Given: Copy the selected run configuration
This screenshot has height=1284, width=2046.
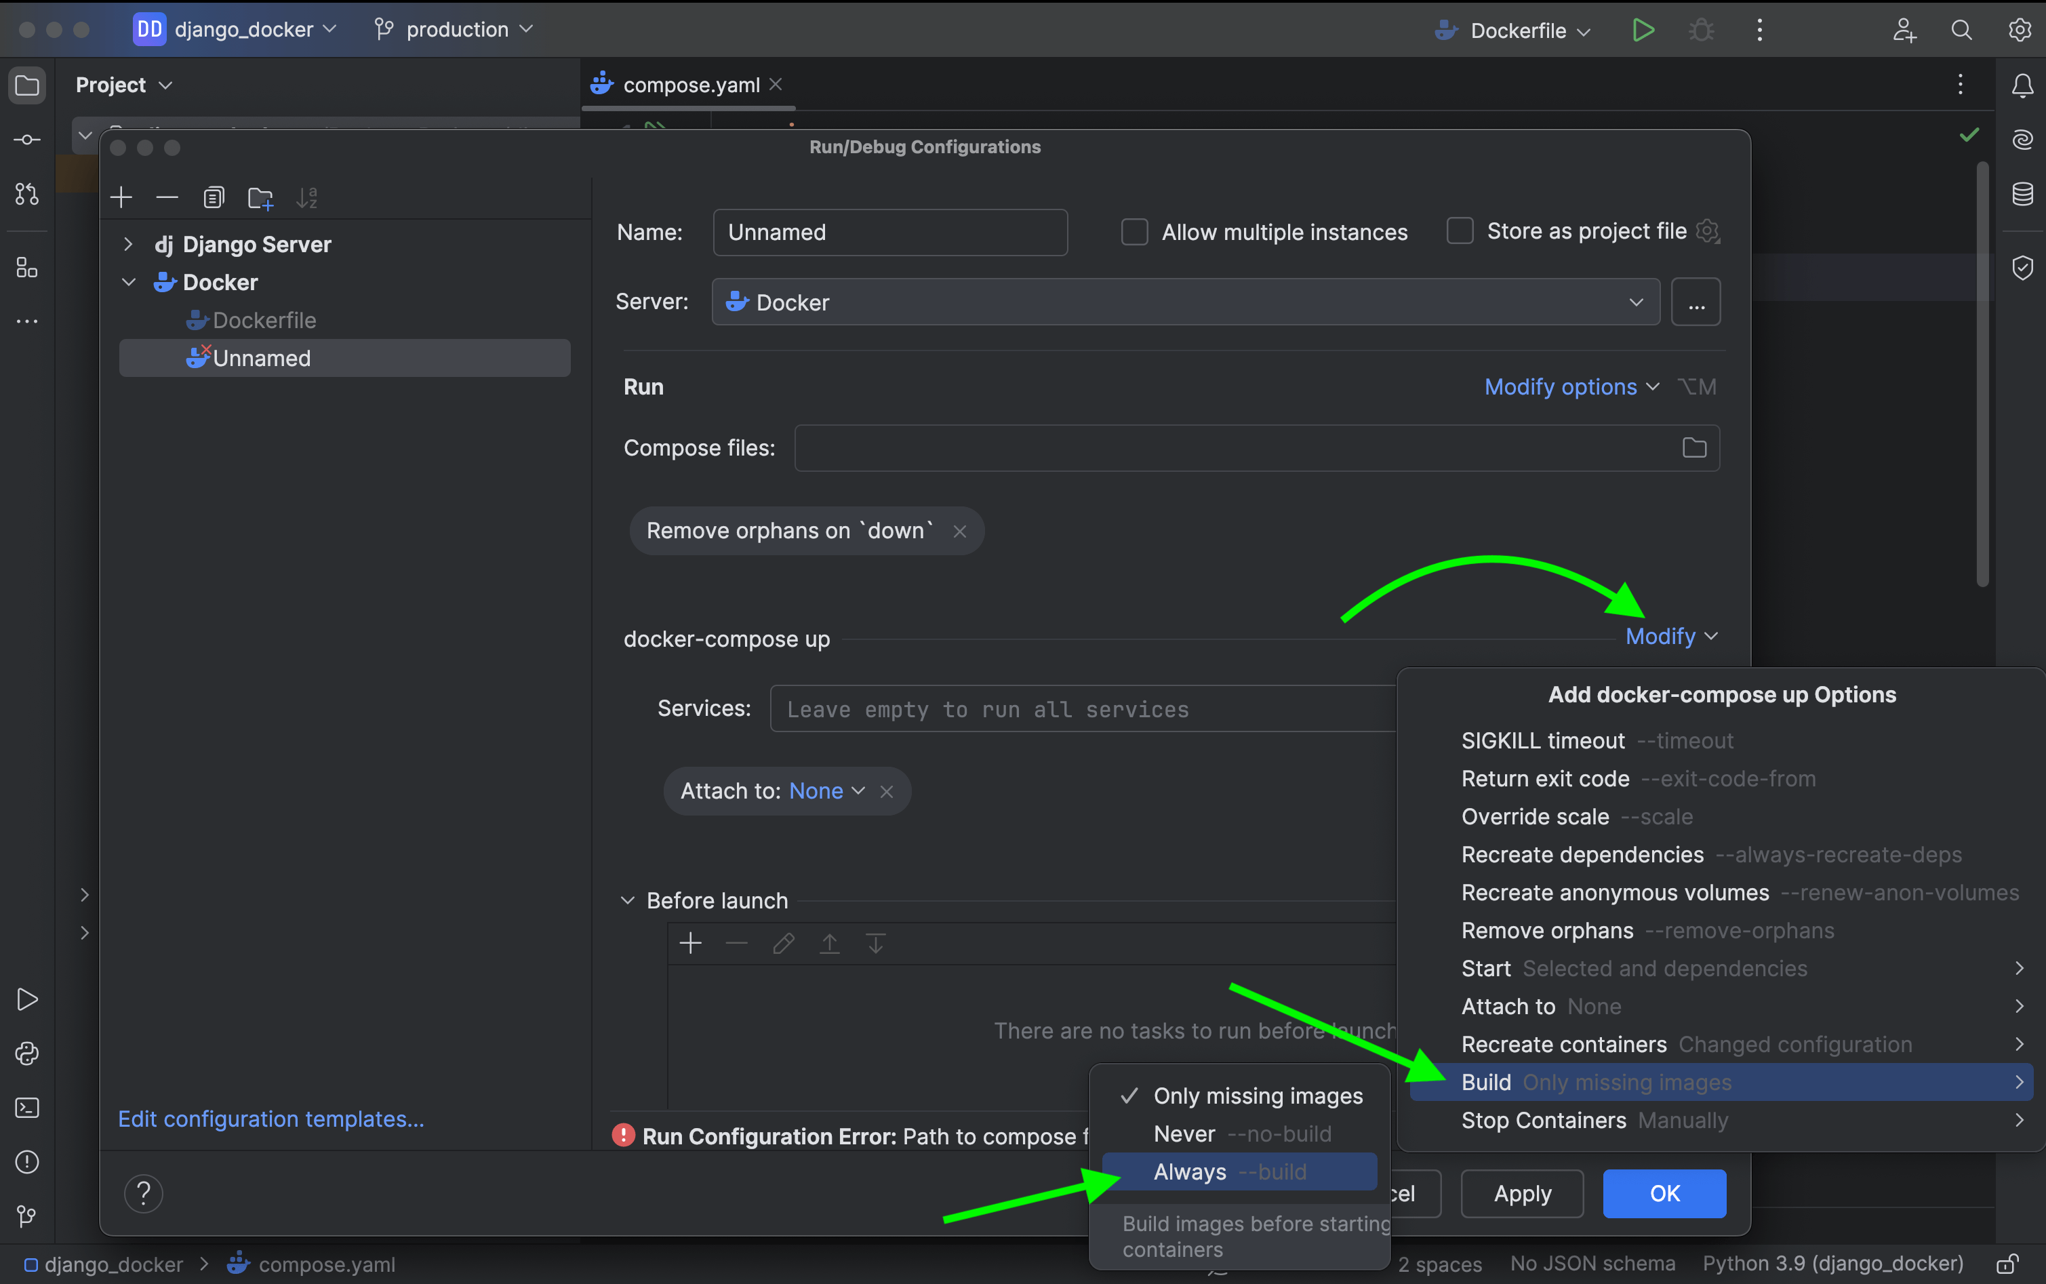Looking at the screenshot, I should point(213,197).
